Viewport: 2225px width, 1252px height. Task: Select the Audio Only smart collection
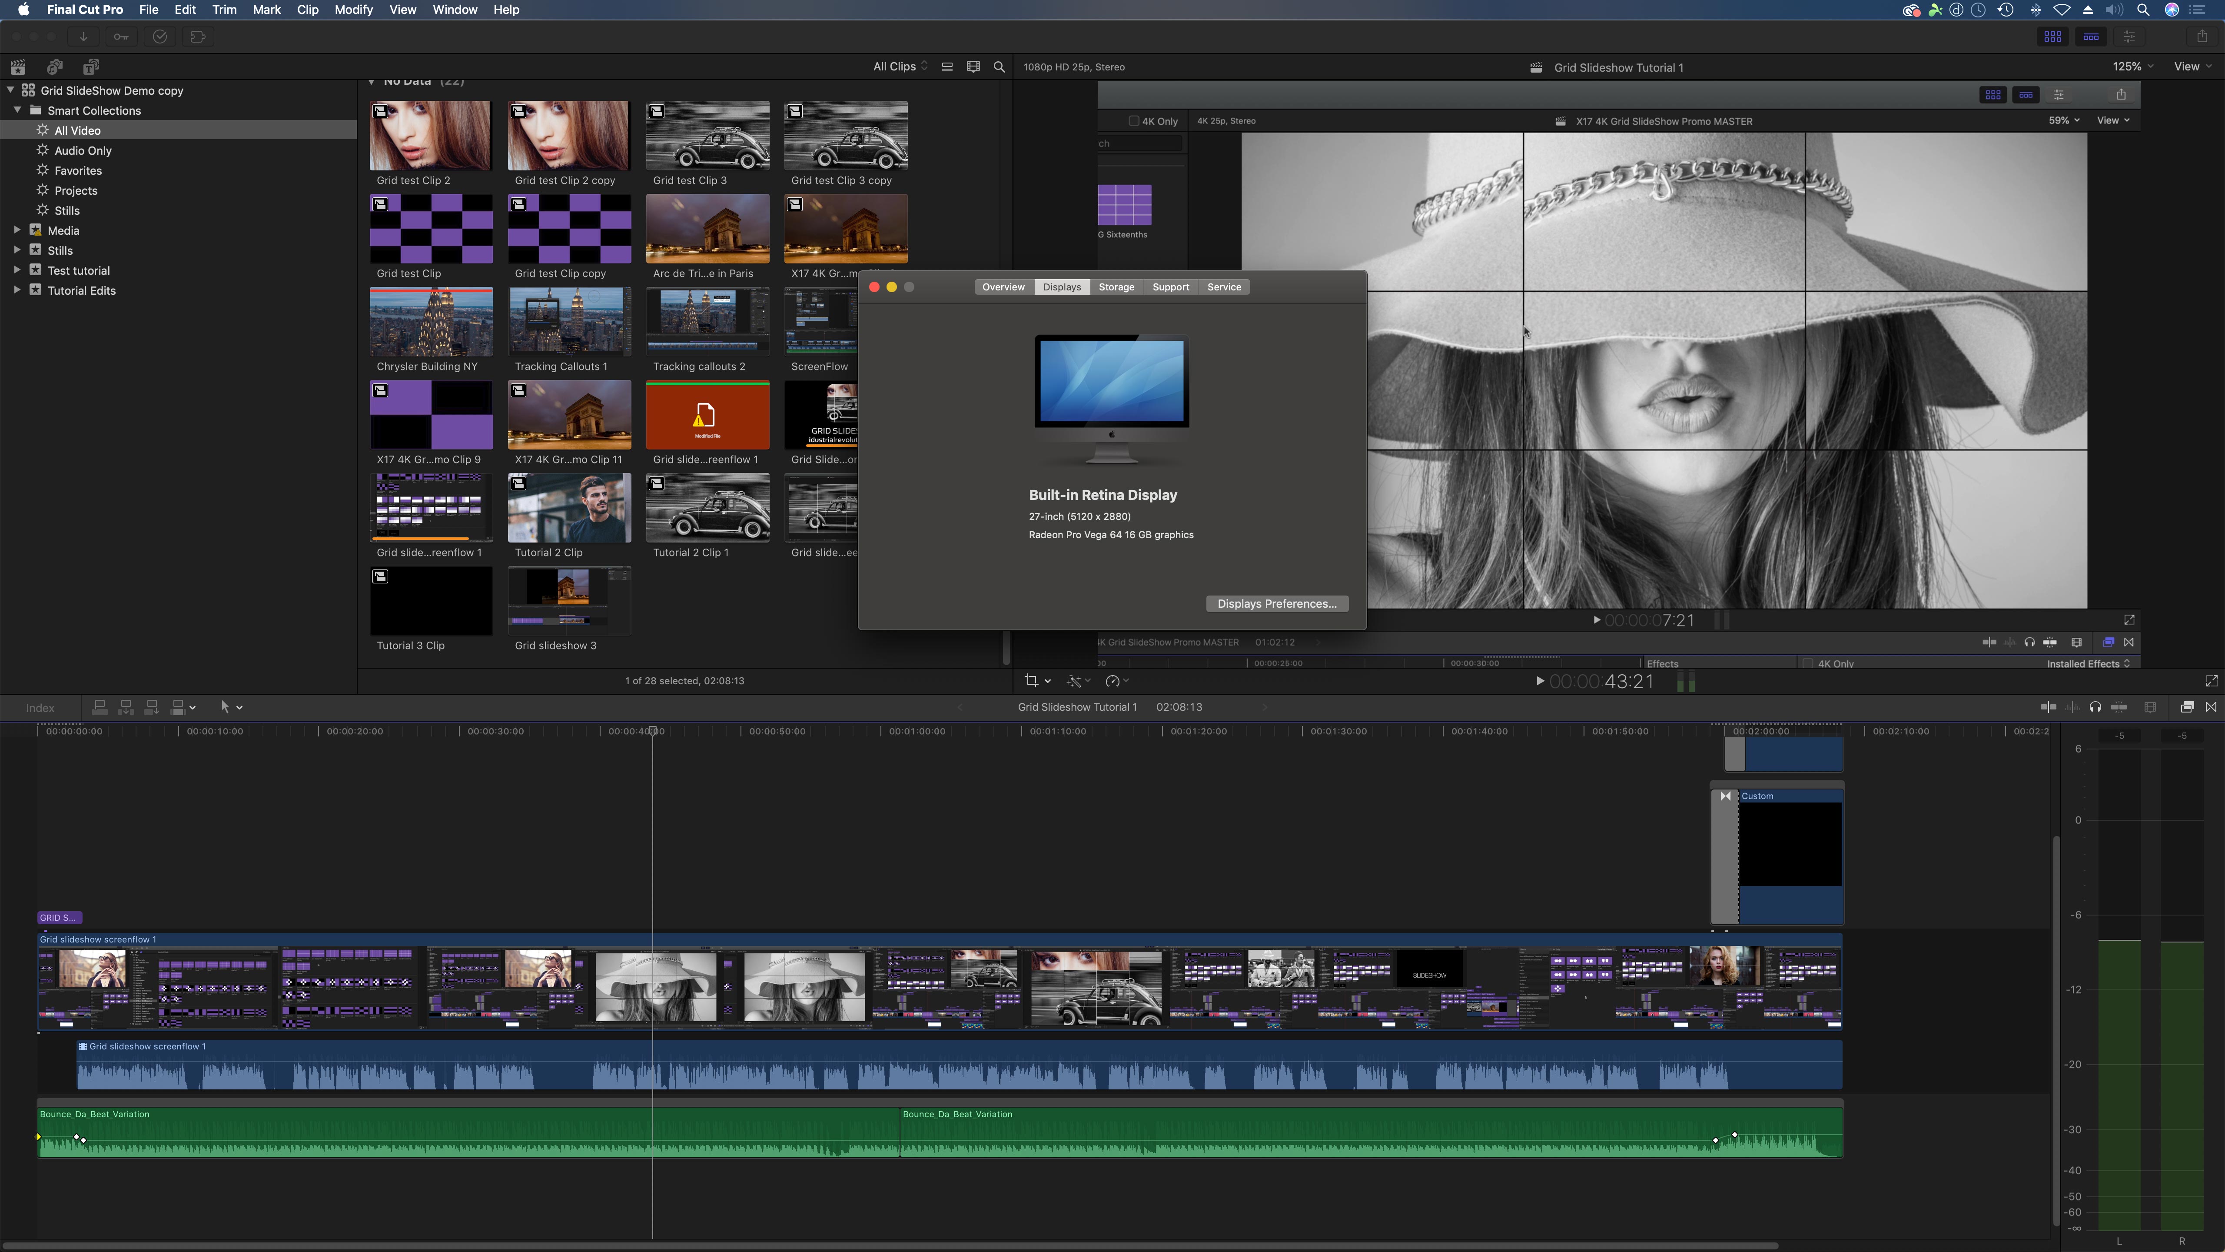[x=83, y=150]
